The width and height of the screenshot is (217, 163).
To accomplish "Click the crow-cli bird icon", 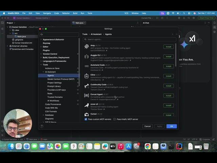I will point(86,105).
